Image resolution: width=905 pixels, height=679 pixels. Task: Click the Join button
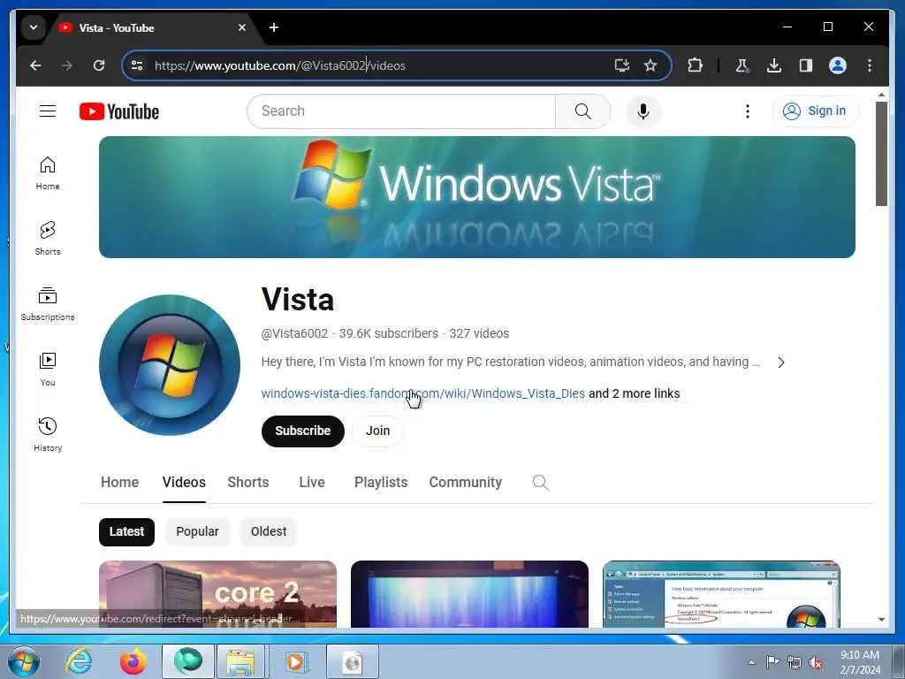[x=377, y=431]
